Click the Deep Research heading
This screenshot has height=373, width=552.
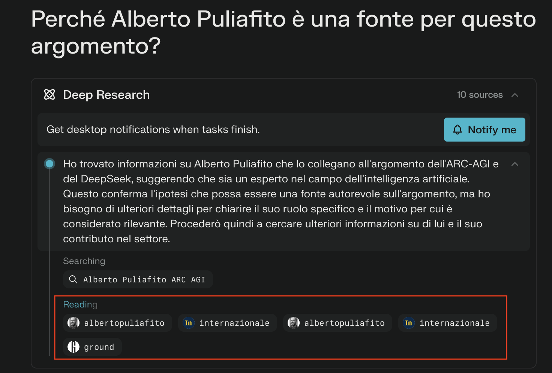click(x=106, y=95)
